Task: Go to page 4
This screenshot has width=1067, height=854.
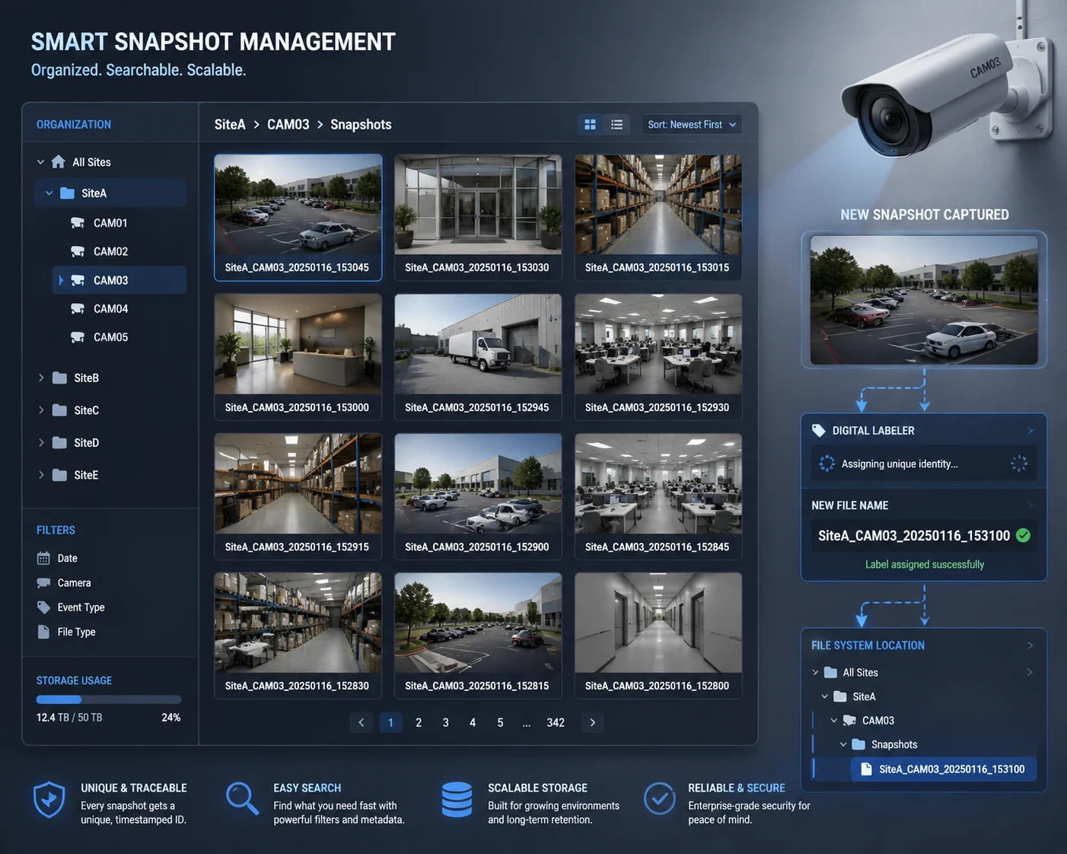Action: click(473, 722)
